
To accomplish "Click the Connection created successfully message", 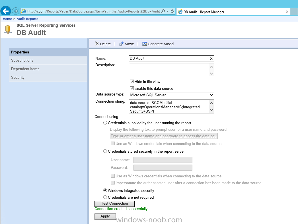I will 122,209.
